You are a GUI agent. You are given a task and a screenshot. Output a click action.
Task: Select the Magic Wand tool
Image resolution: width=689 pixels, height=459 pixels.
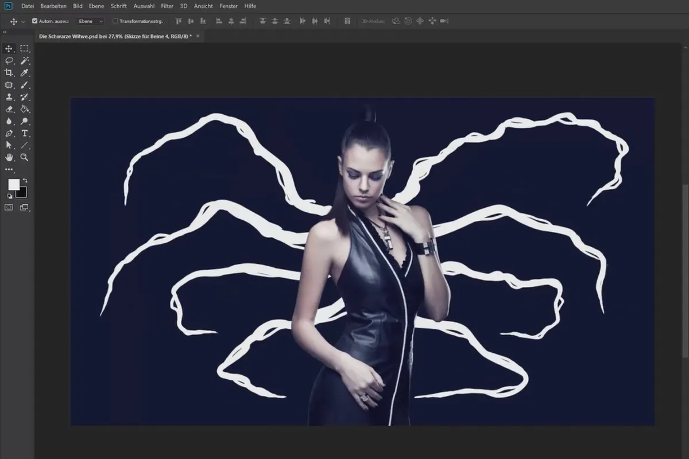(25, 61)
